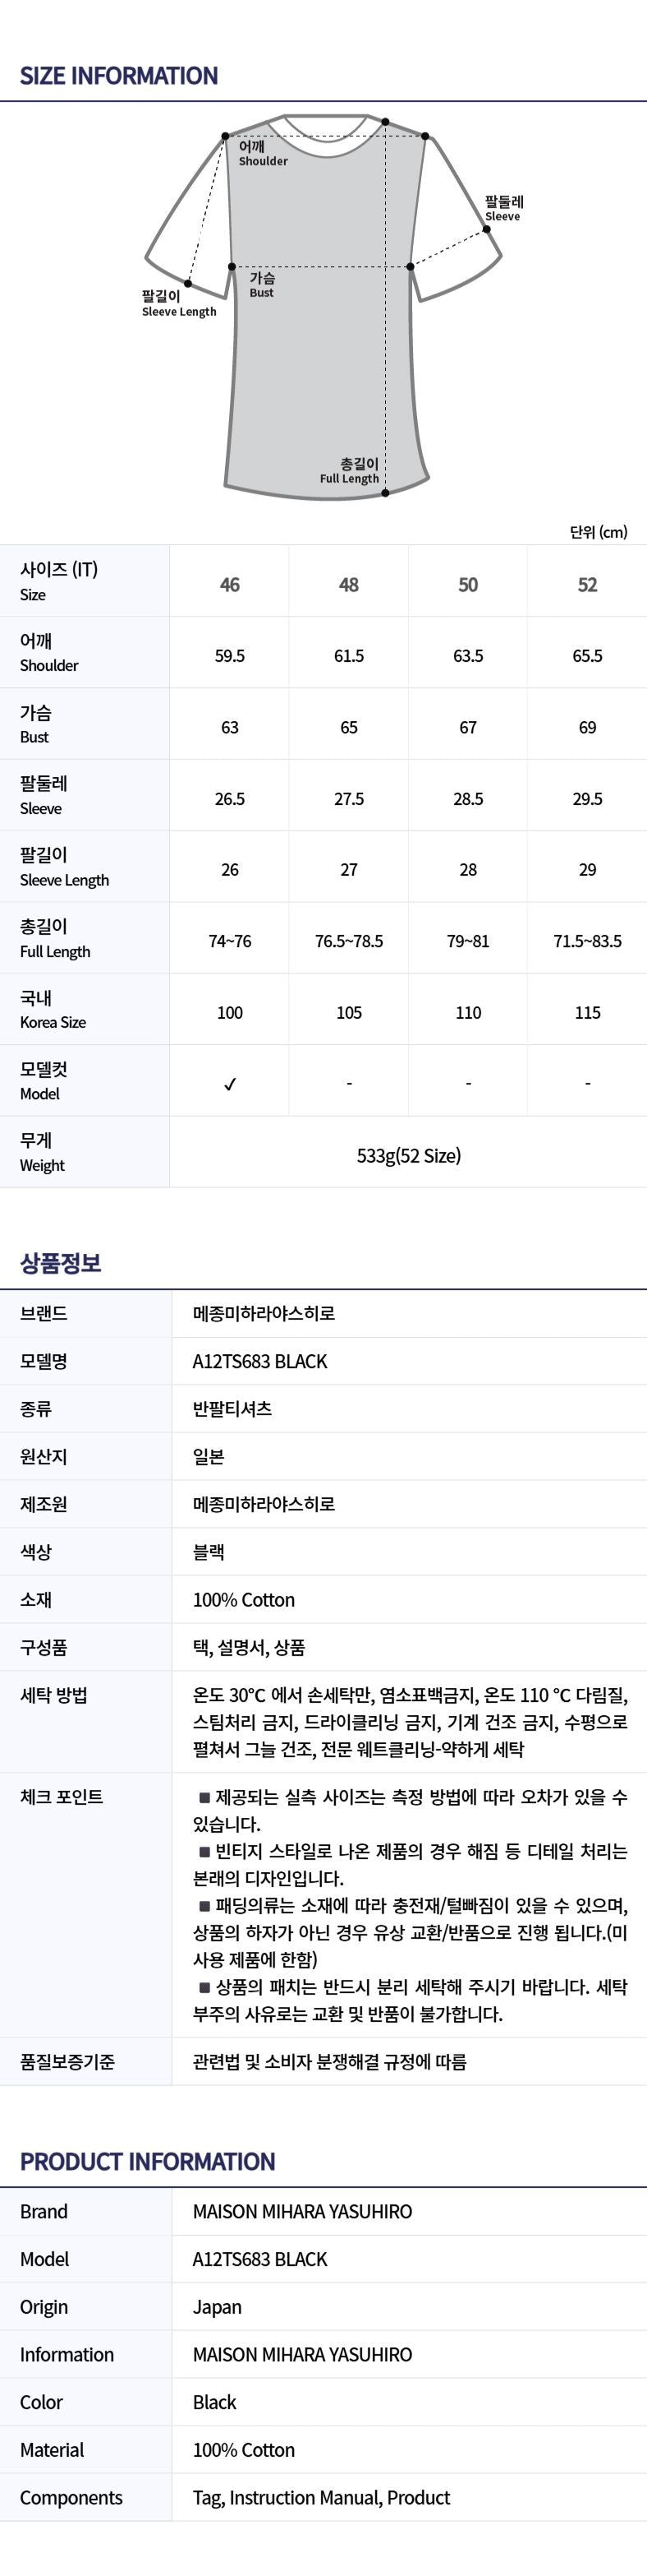Click the Korea Size value 110
Viewport: 647px width, 2576px height.
click(x=468, y=1013)
